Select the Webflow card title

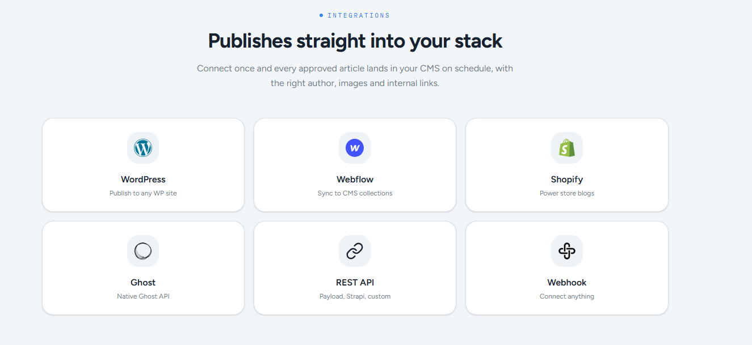tap(355, 180)
